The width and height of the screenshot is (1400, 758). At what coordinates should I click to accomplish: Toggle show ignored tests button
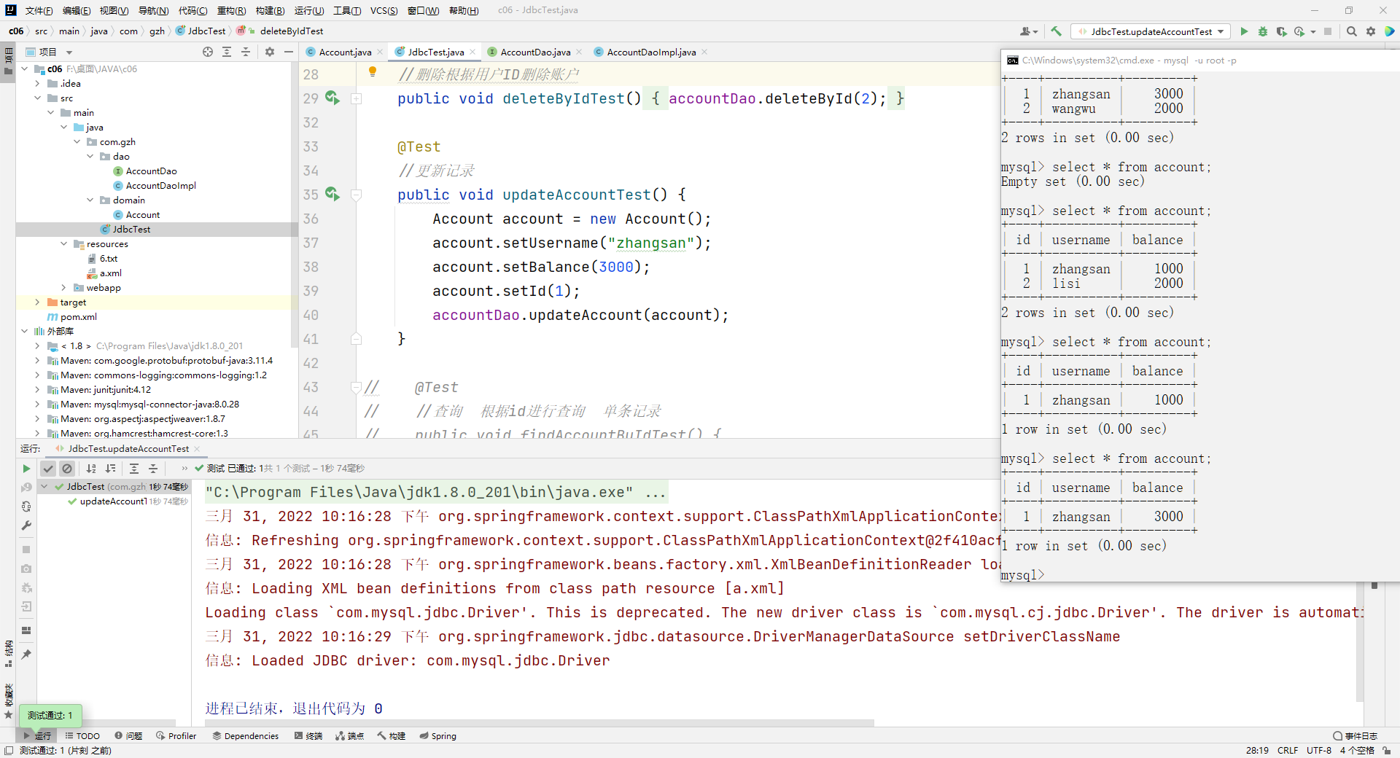pos(67,469)
